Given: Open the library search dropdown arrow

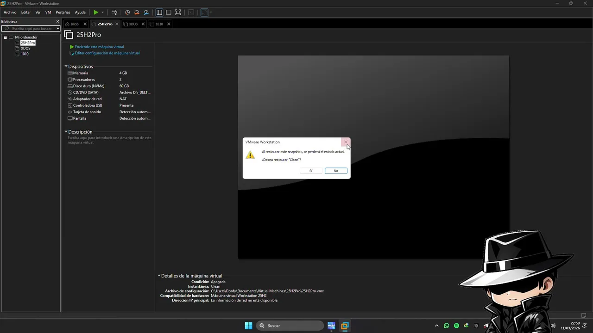Looking at the screenshot, I should [58, 29].
